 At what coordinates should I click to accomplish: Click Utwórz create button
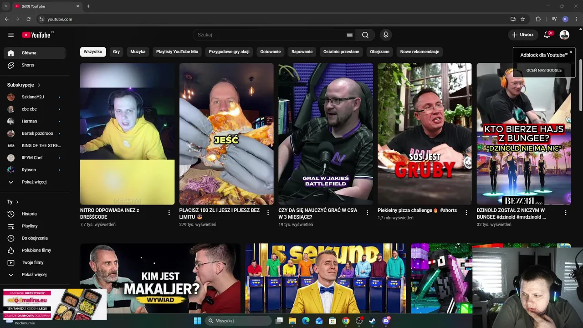tap(523, 35)
